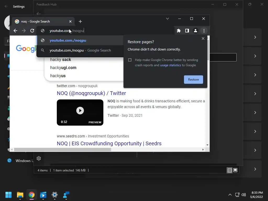
Task: Expand the second Settings row chevron
Action: click(255, 56)
